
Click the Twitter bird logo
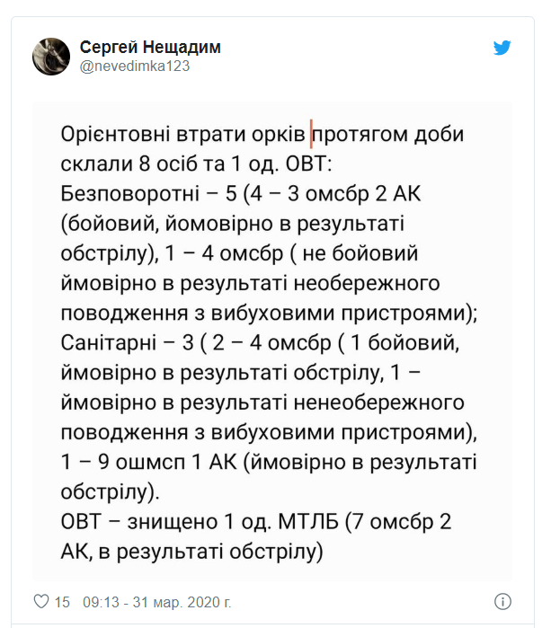click(x=502, y=48)
